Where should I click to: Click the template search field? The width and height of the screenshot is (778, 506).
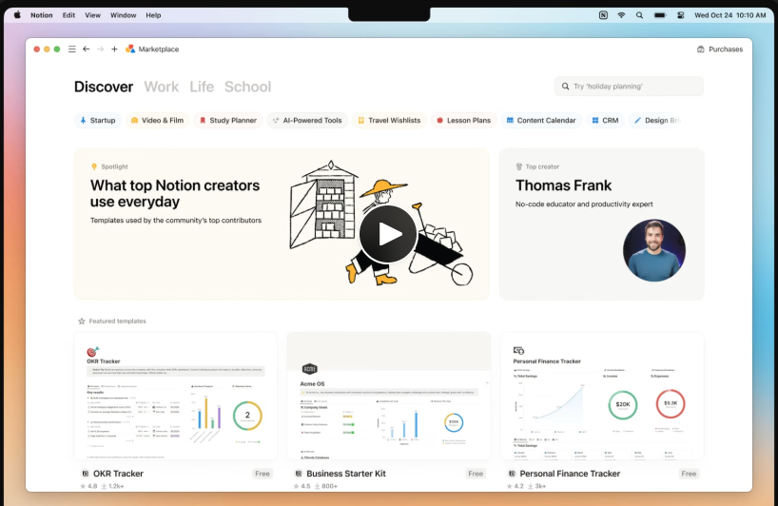[x=629, y=87]
